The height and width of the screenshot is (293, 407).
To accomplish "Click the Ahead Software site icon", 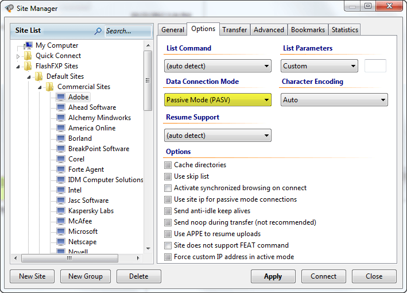I will (61, 107).
